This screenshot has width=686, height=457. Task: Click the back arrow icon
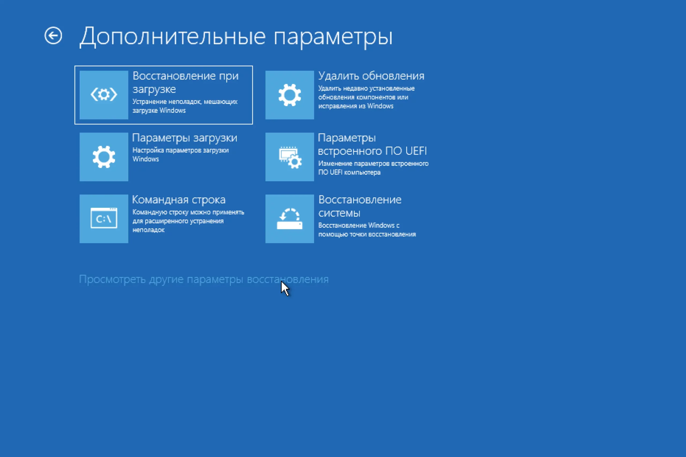click(53, 36)
